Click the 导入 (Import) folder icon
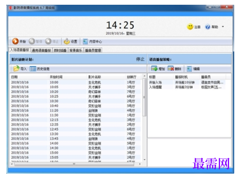This screenshot has height=176, width=237. 16,69
